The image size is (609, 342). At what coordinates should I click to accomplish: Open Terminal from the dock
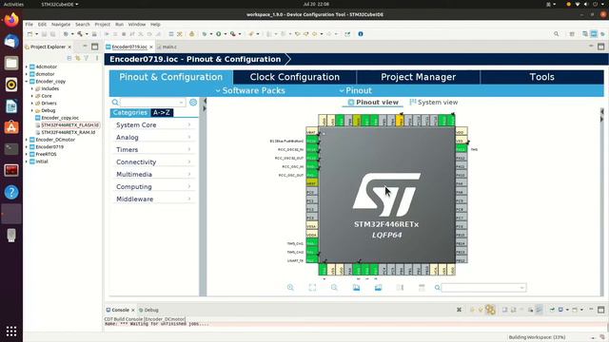tap(11, 149)
